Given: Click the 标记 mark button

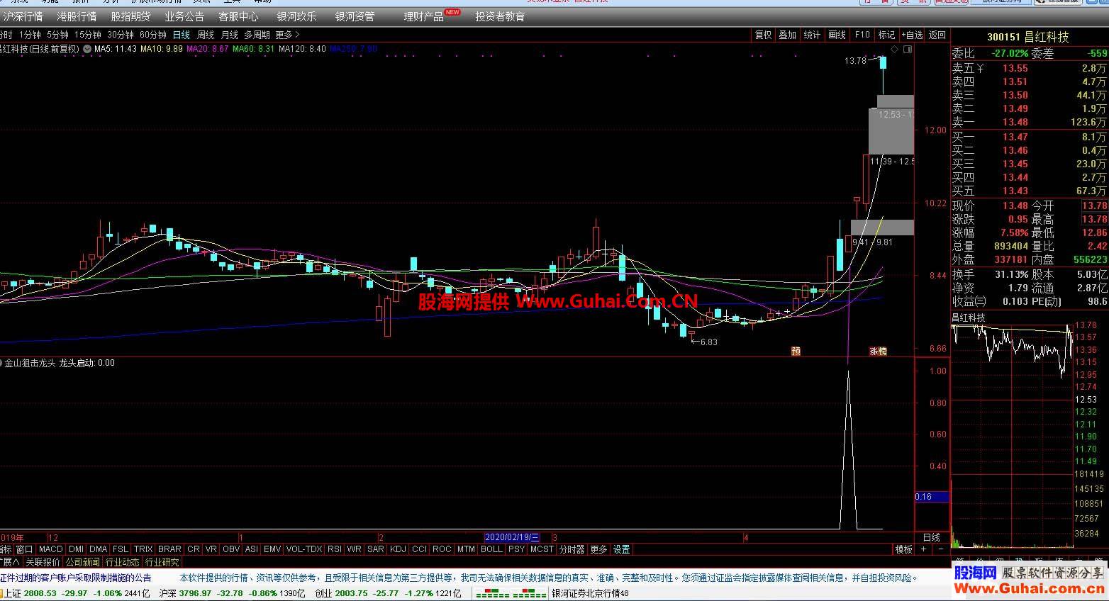Looking at the screenshot, I should pyautogui.click(x=887, y=35).
